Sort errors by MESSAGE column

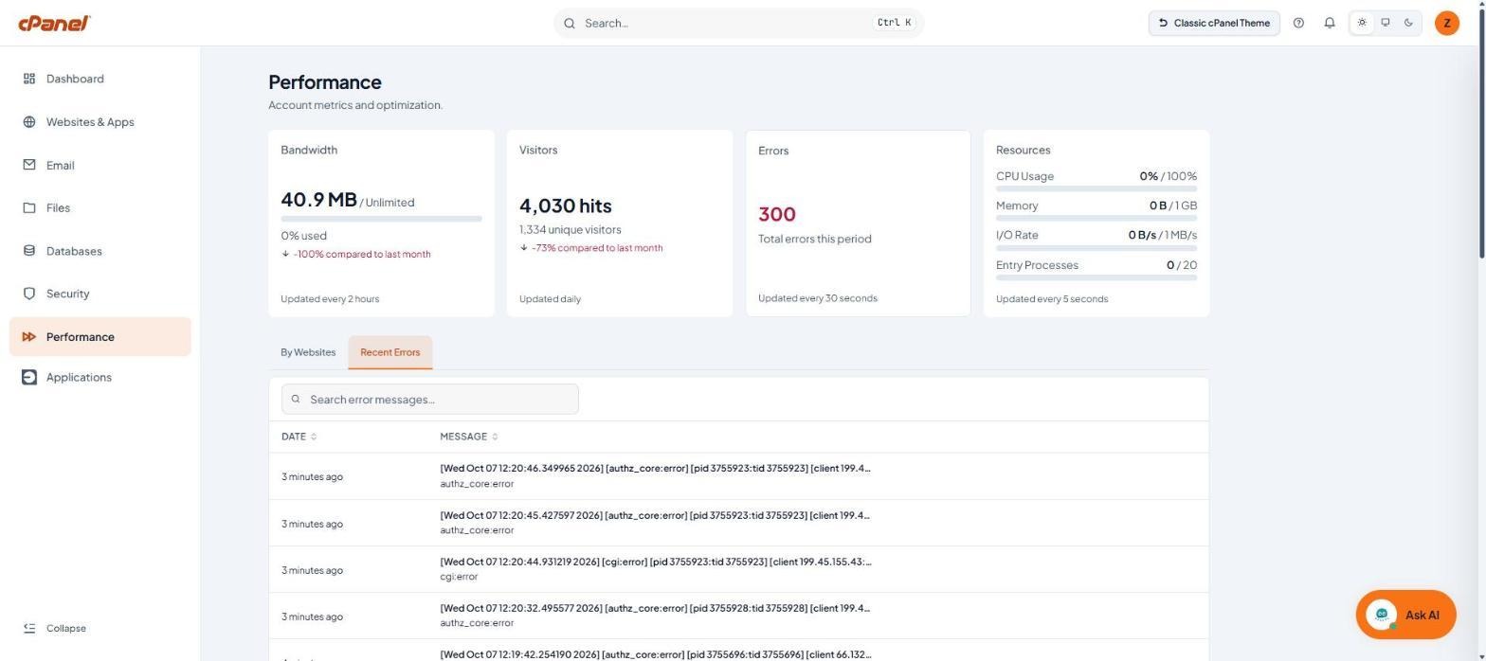pyautogui.click(x=469, y=437)
